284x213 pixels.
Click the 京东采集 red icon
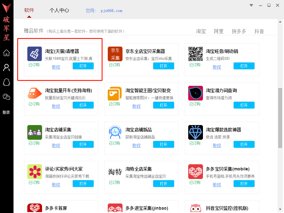(x=115, y=54)
